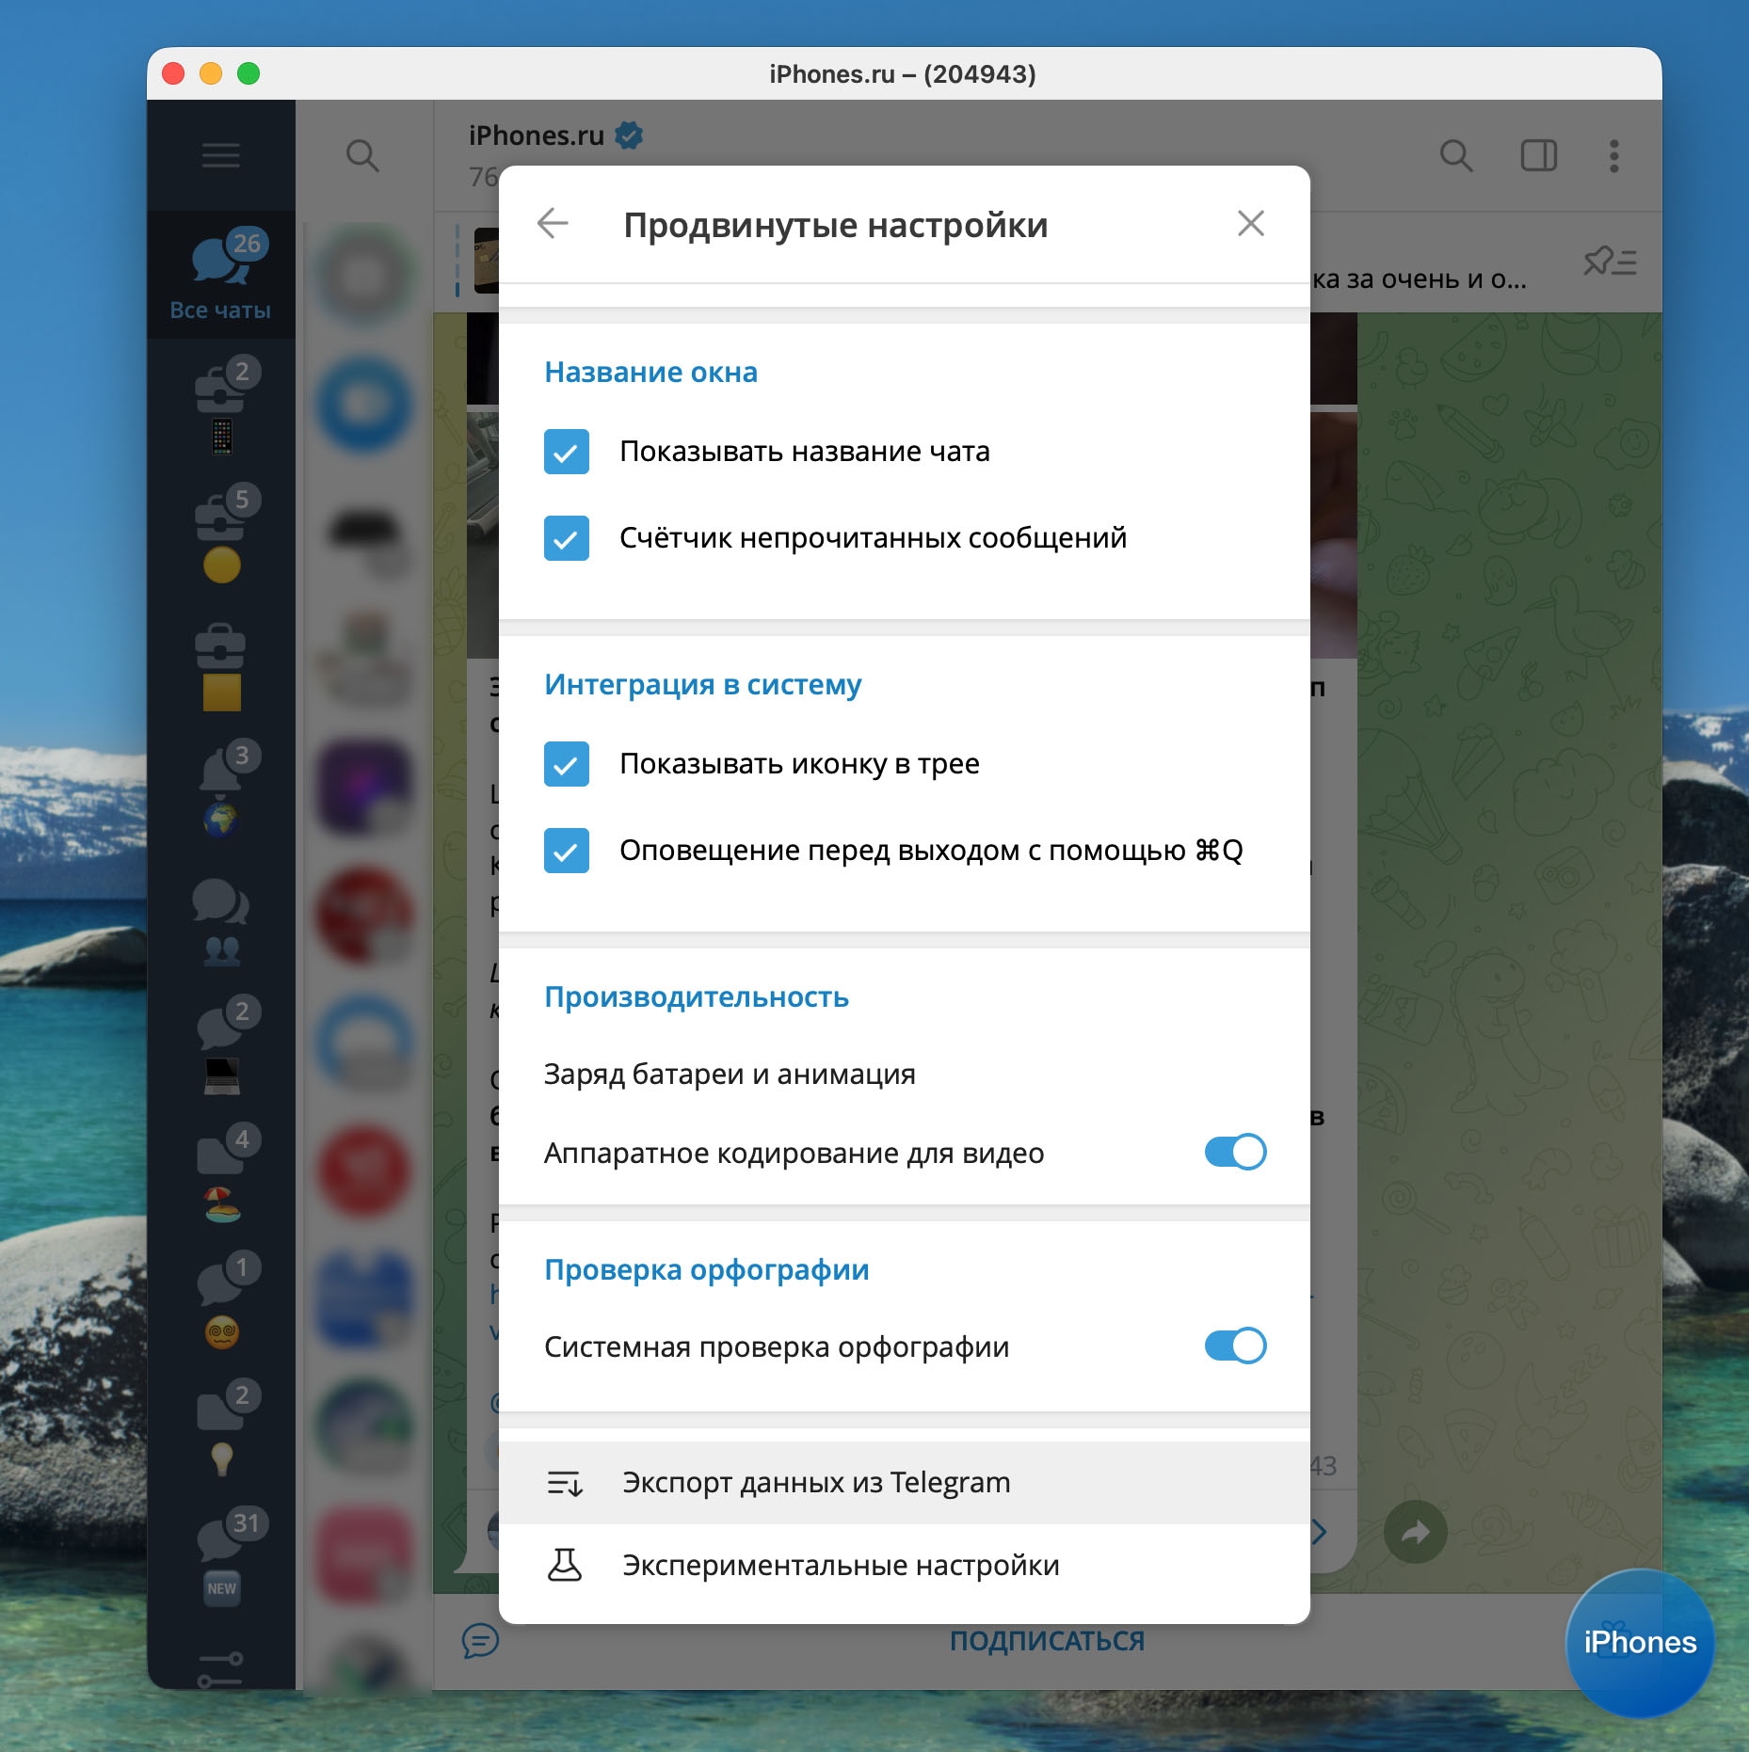Viewport: 1749px width, 1752px height.
Task: Select the 'Все чаты' folder tab
Action: click(220, 275)
